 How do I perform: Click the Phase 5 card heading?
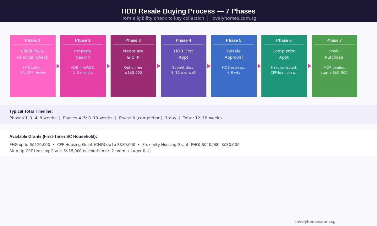tap(234, 40)
